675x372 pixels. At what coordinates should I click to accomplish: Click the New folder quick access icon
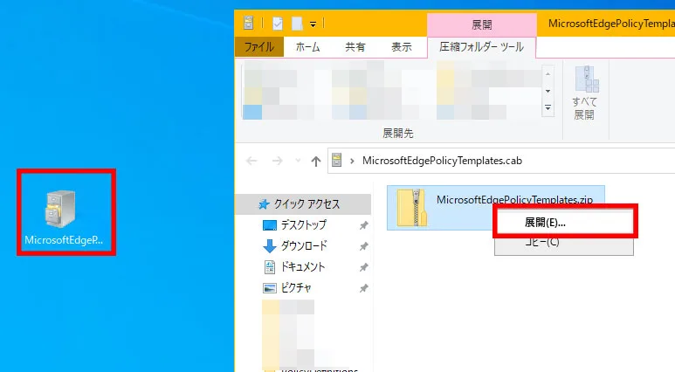tap(297, 24)
